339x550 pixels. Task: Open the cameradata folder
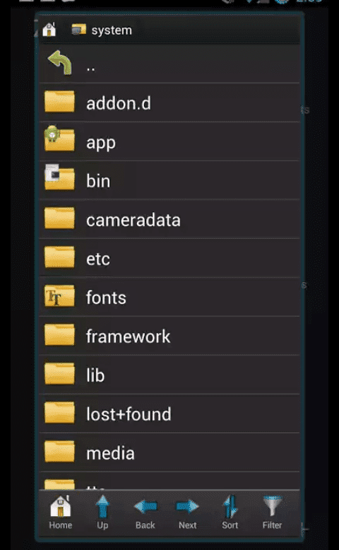pyautogui.click(x=169, y=220)
